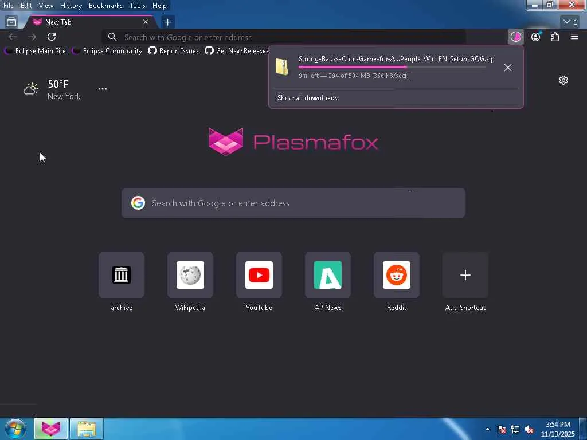Image resolution: width=587 pixels, height=440 pixels.
Task: Click the '9m left — 294 of 504 MB' status
Action: 353,76
